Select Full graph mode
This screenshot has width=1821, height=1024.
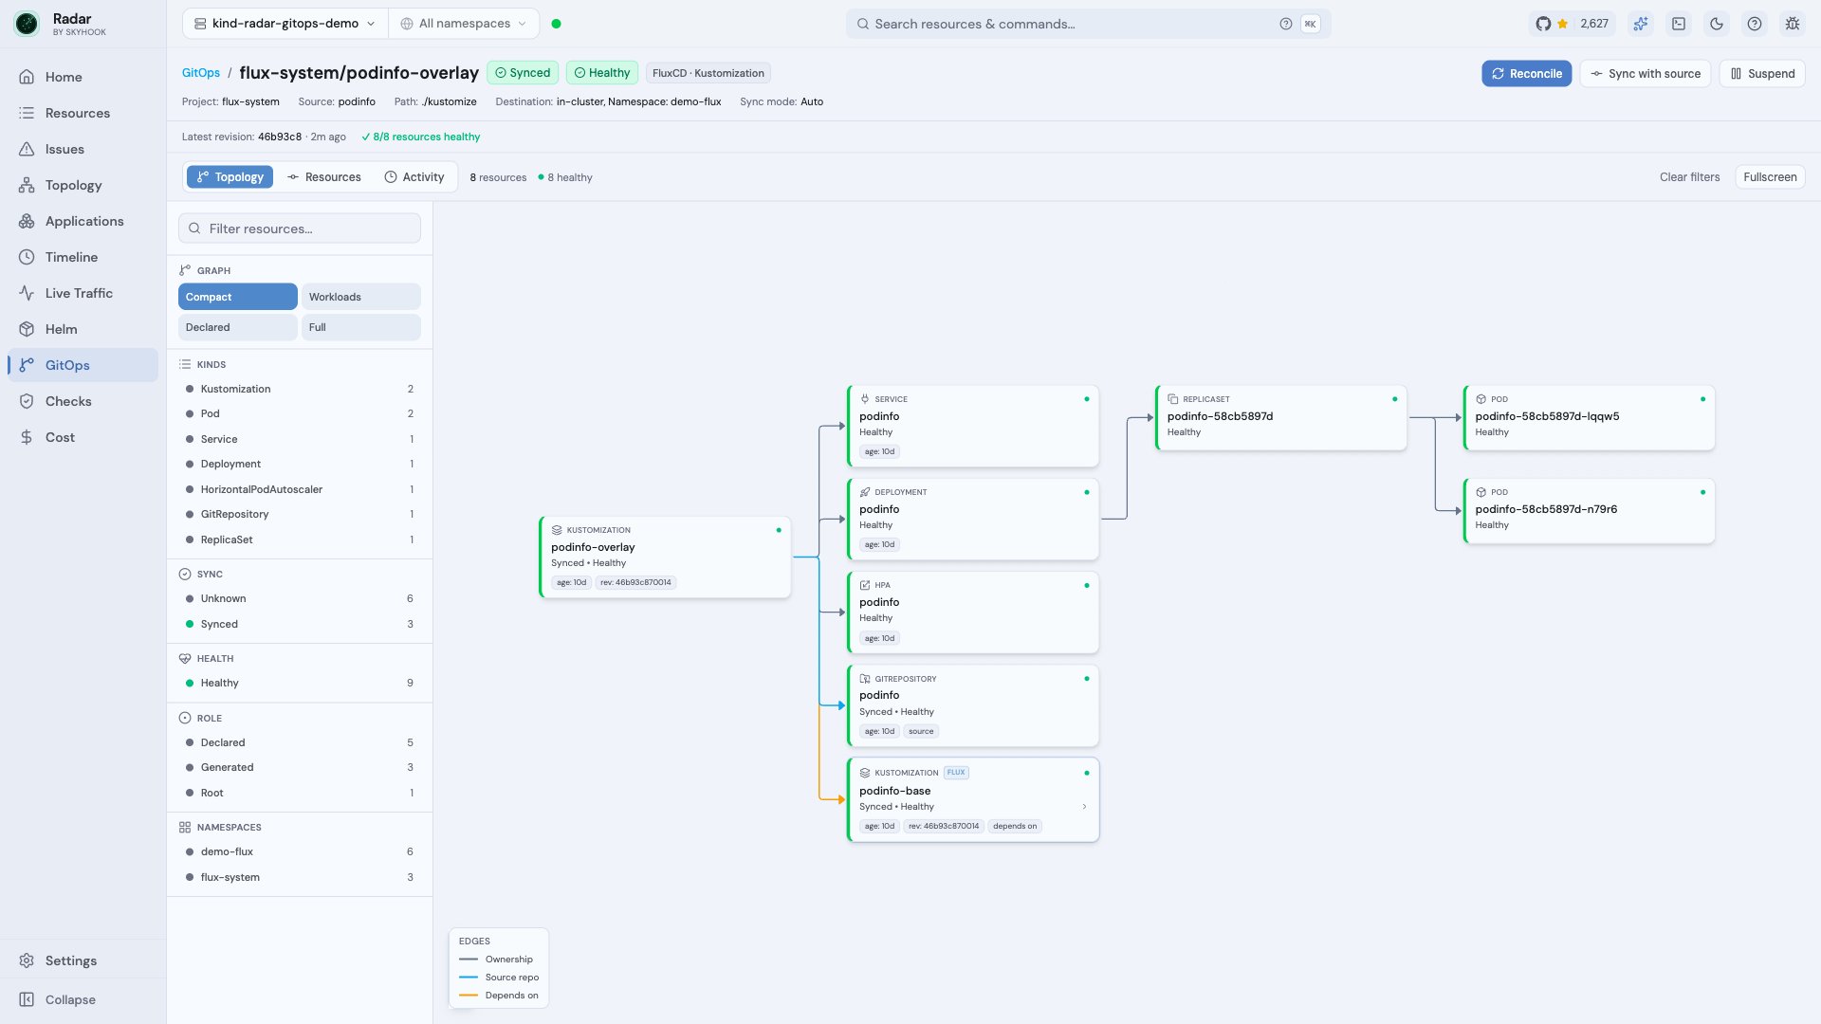360,327
